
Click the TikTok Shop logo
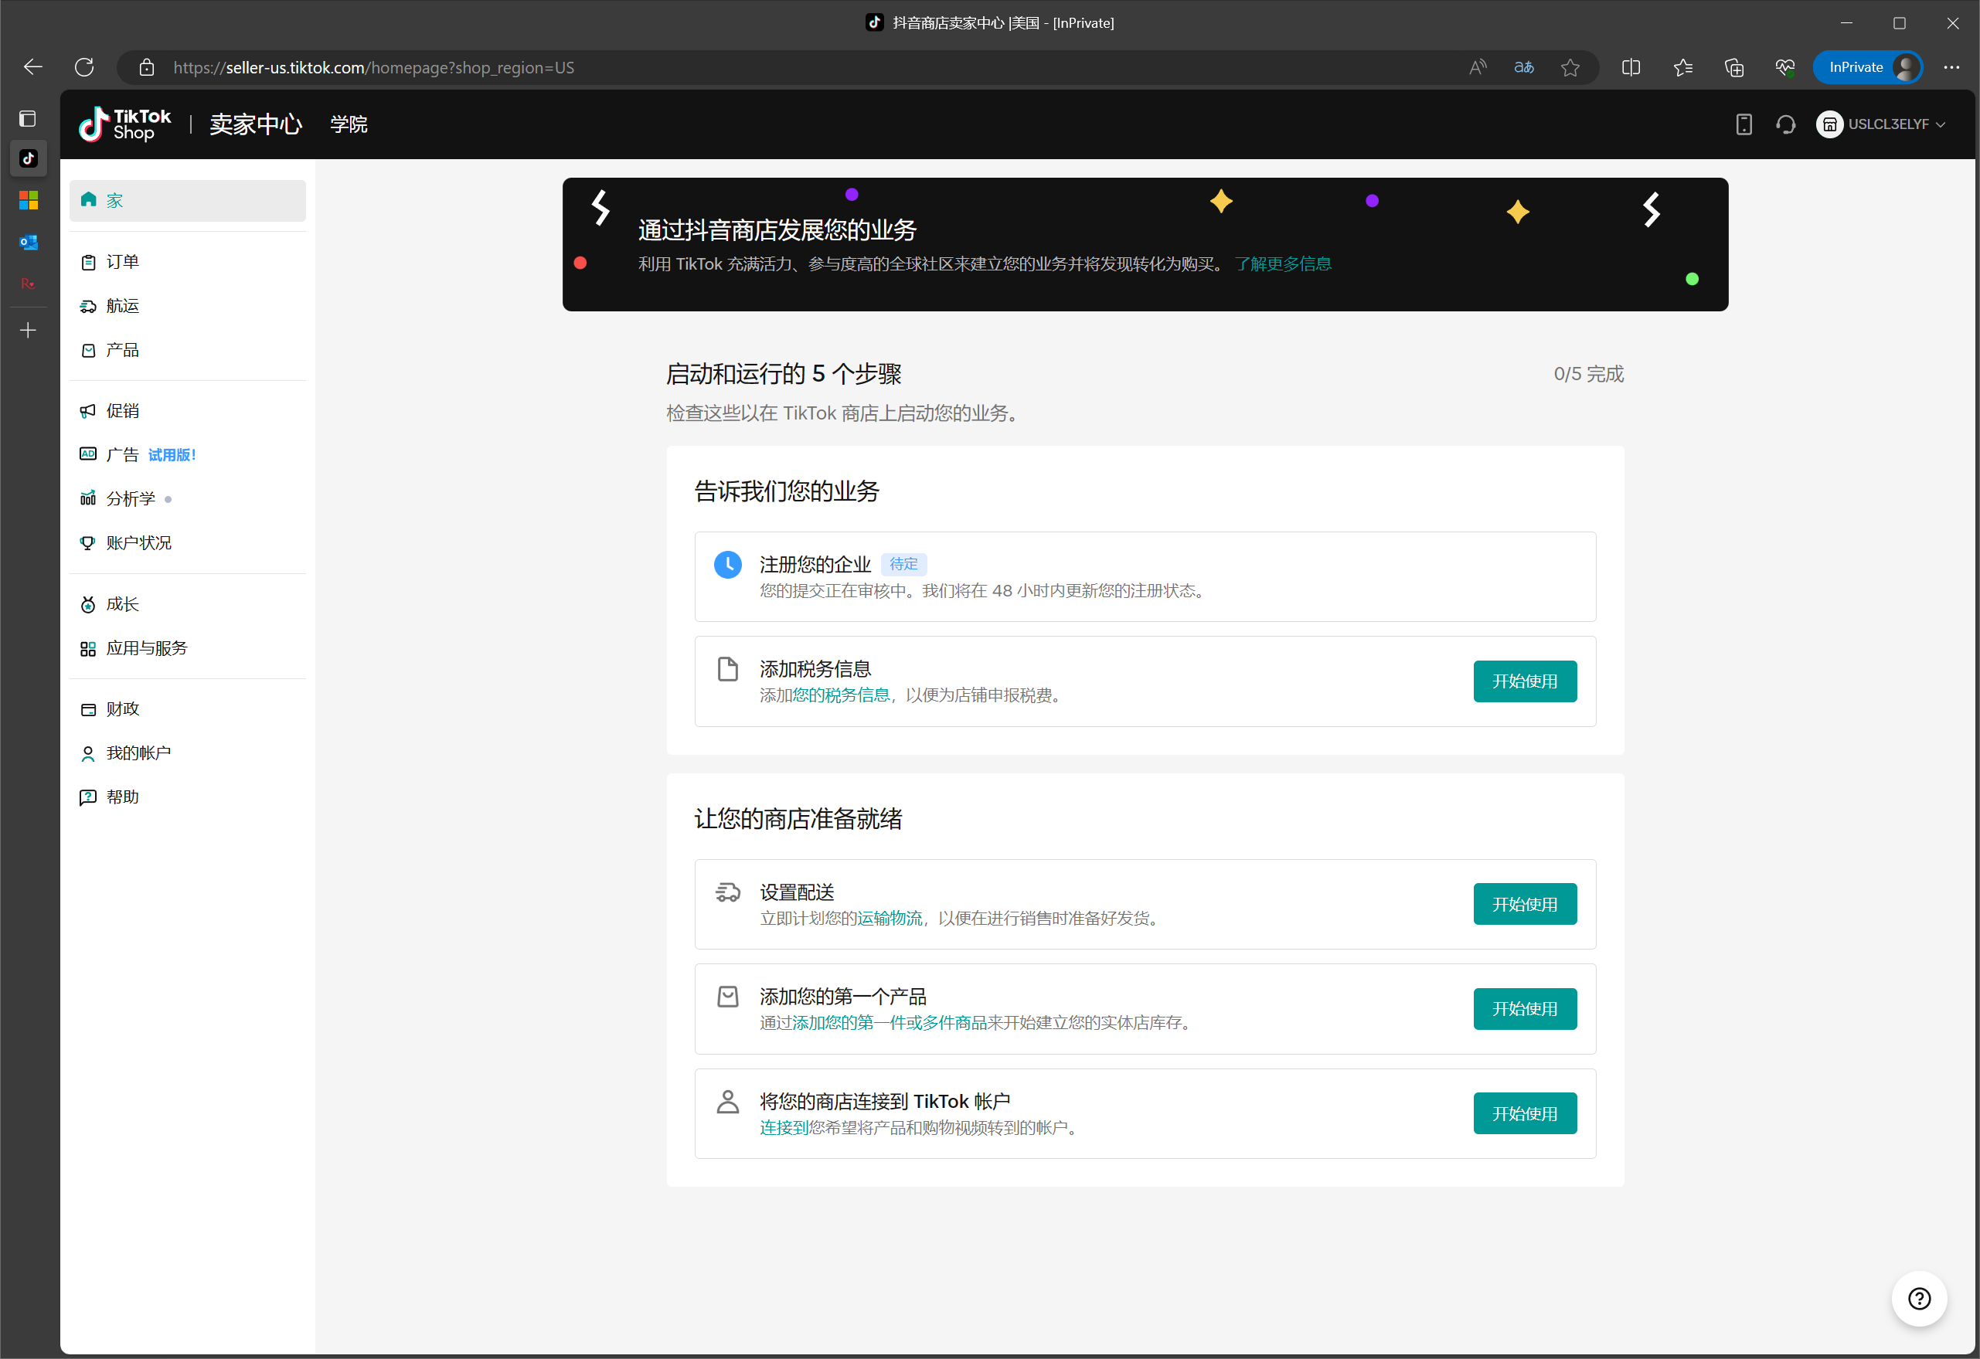pos(125,124)
